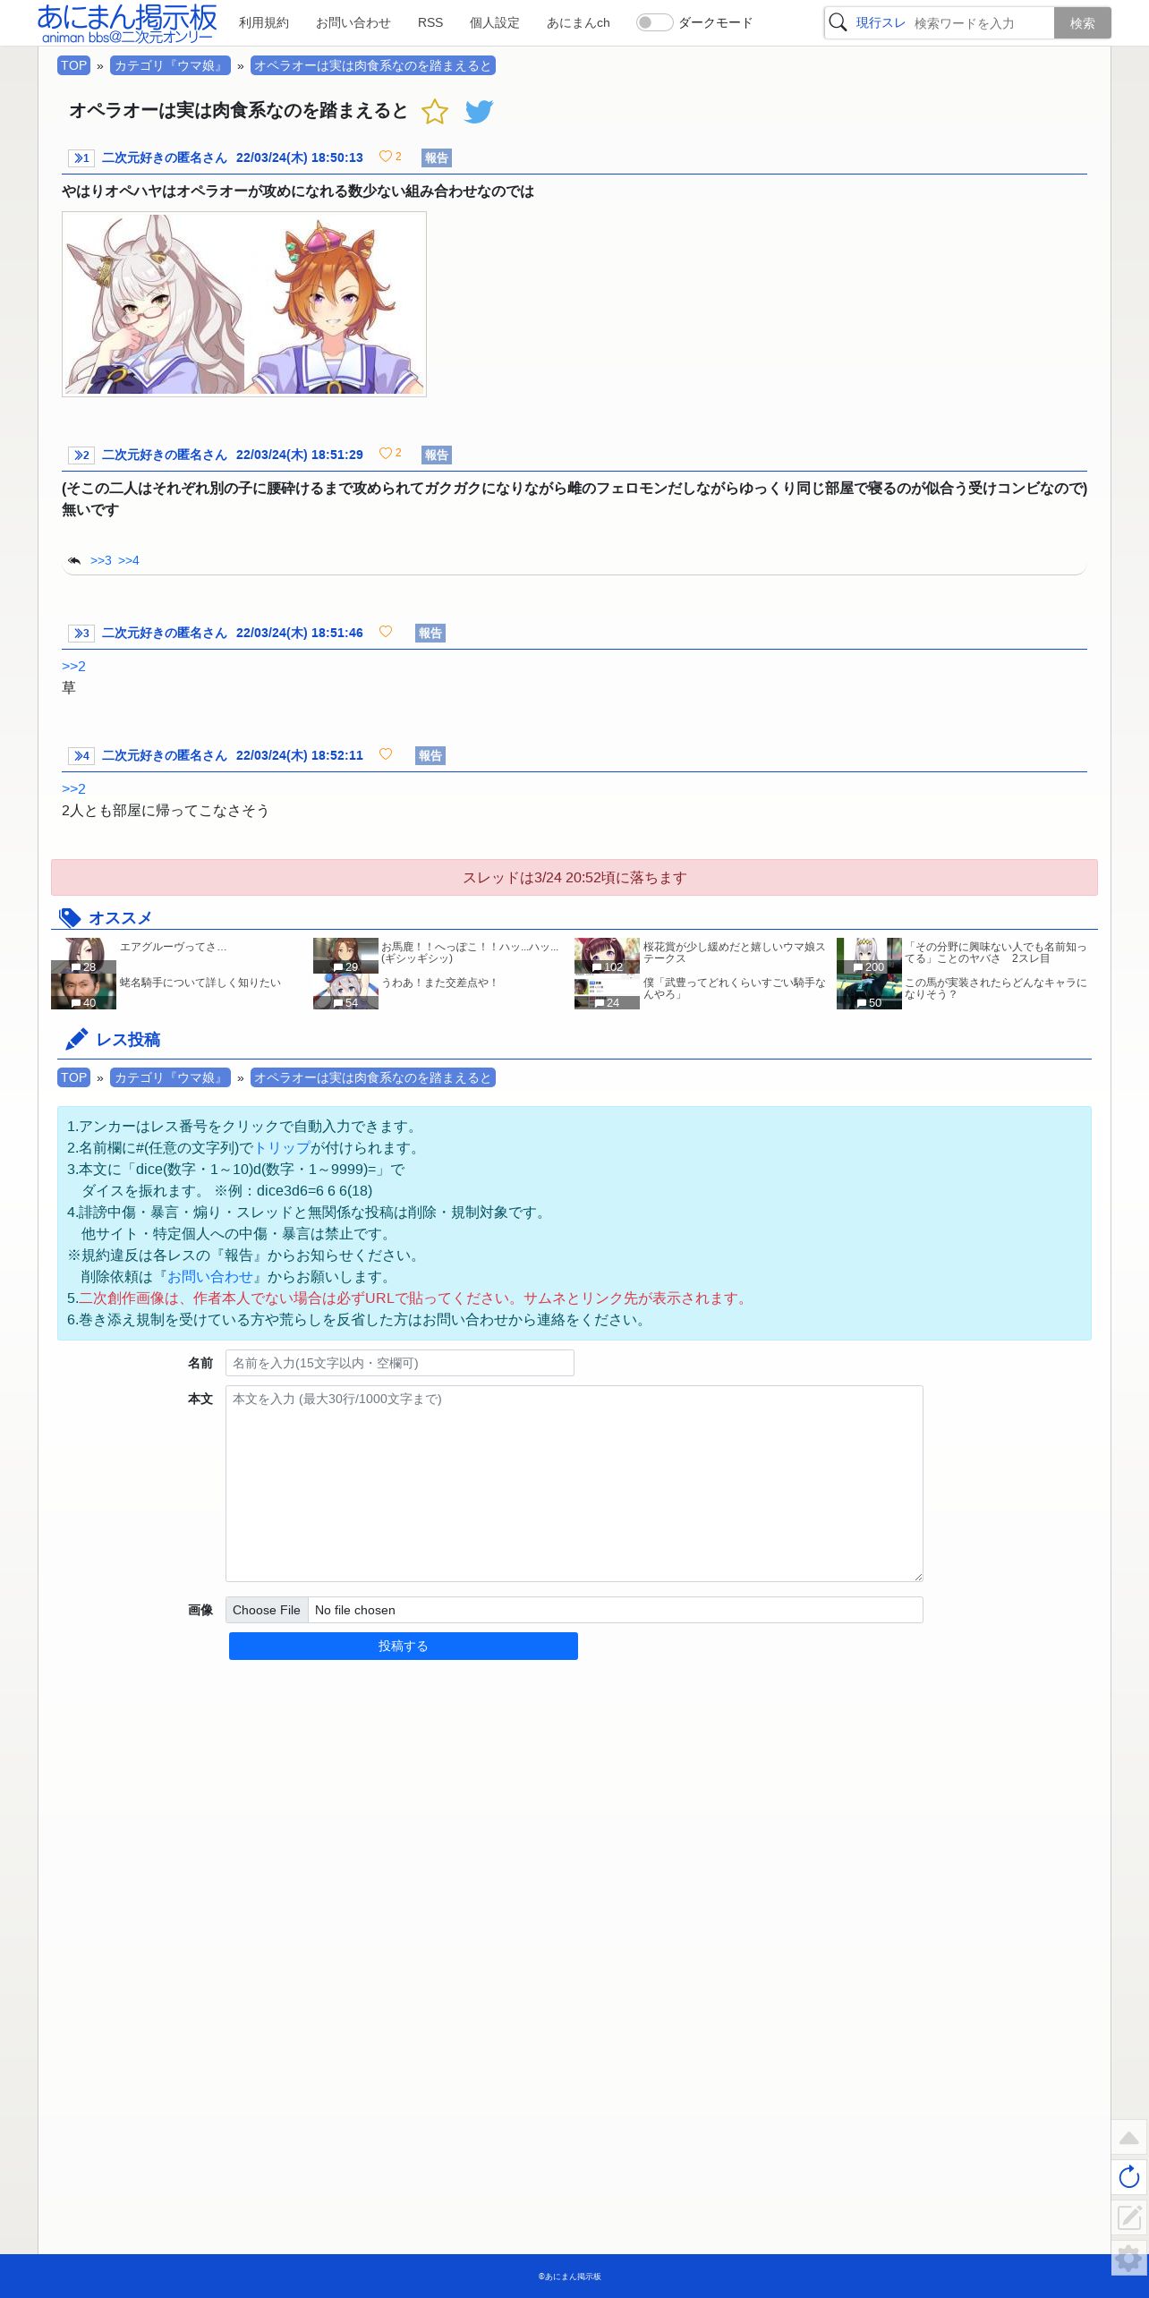Click the magnifier icon in search bar
Screen dimensions: 1149x2298
pyautogui.click(x=838, y=22)
